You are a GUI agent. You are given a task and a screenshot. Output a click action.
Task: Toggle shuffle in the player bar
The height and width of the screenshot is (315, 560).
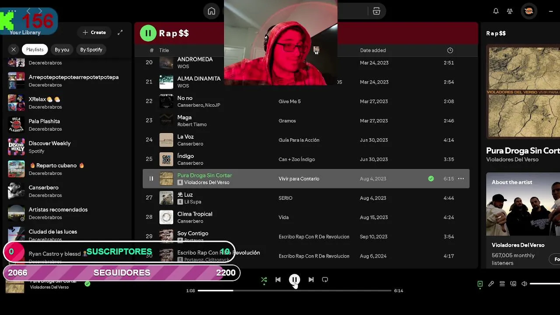(x=264, y=280)
